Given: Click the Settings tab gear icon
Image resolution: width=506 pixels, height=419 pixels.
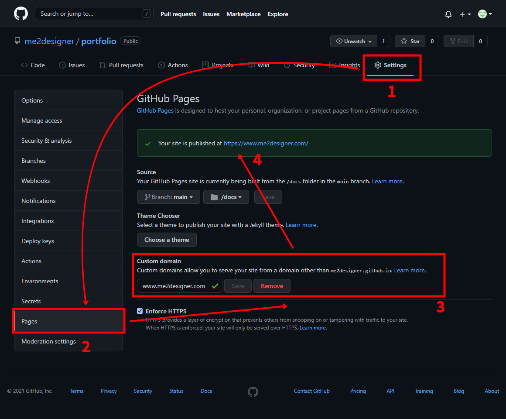Looking at the screenshot, I should (378, 65).
